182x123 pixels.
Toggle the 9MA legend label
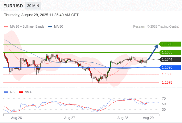(28, 92)
